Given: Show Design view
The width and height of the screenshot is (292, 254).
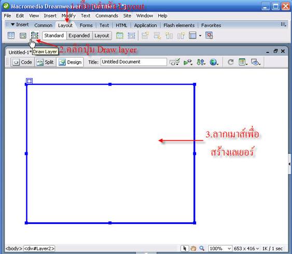Looking at the screenshot, I should point(70,62).
